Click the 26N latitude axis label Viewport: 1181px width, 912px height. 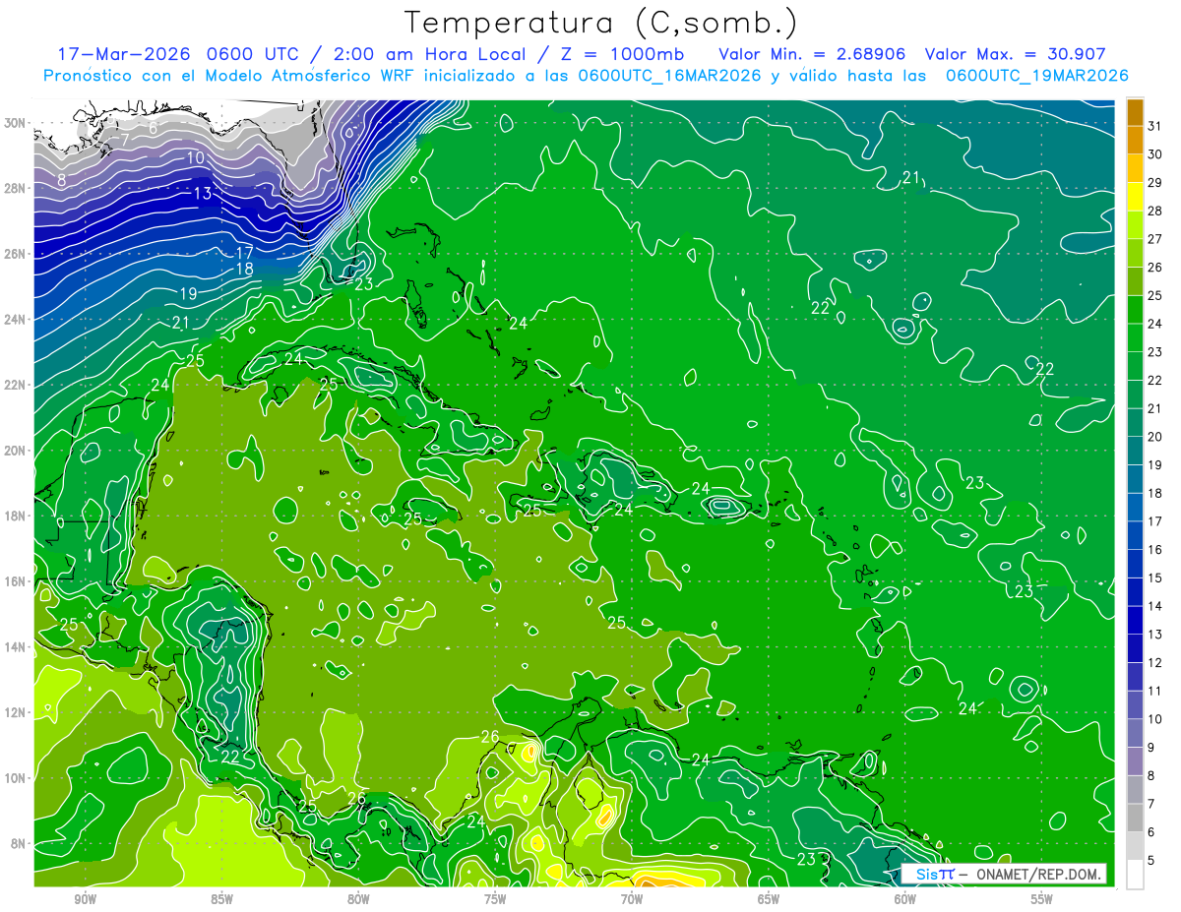[x=16, y=254]
